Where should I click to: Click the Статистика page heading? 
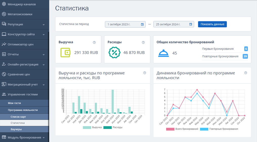pos(72,8)
